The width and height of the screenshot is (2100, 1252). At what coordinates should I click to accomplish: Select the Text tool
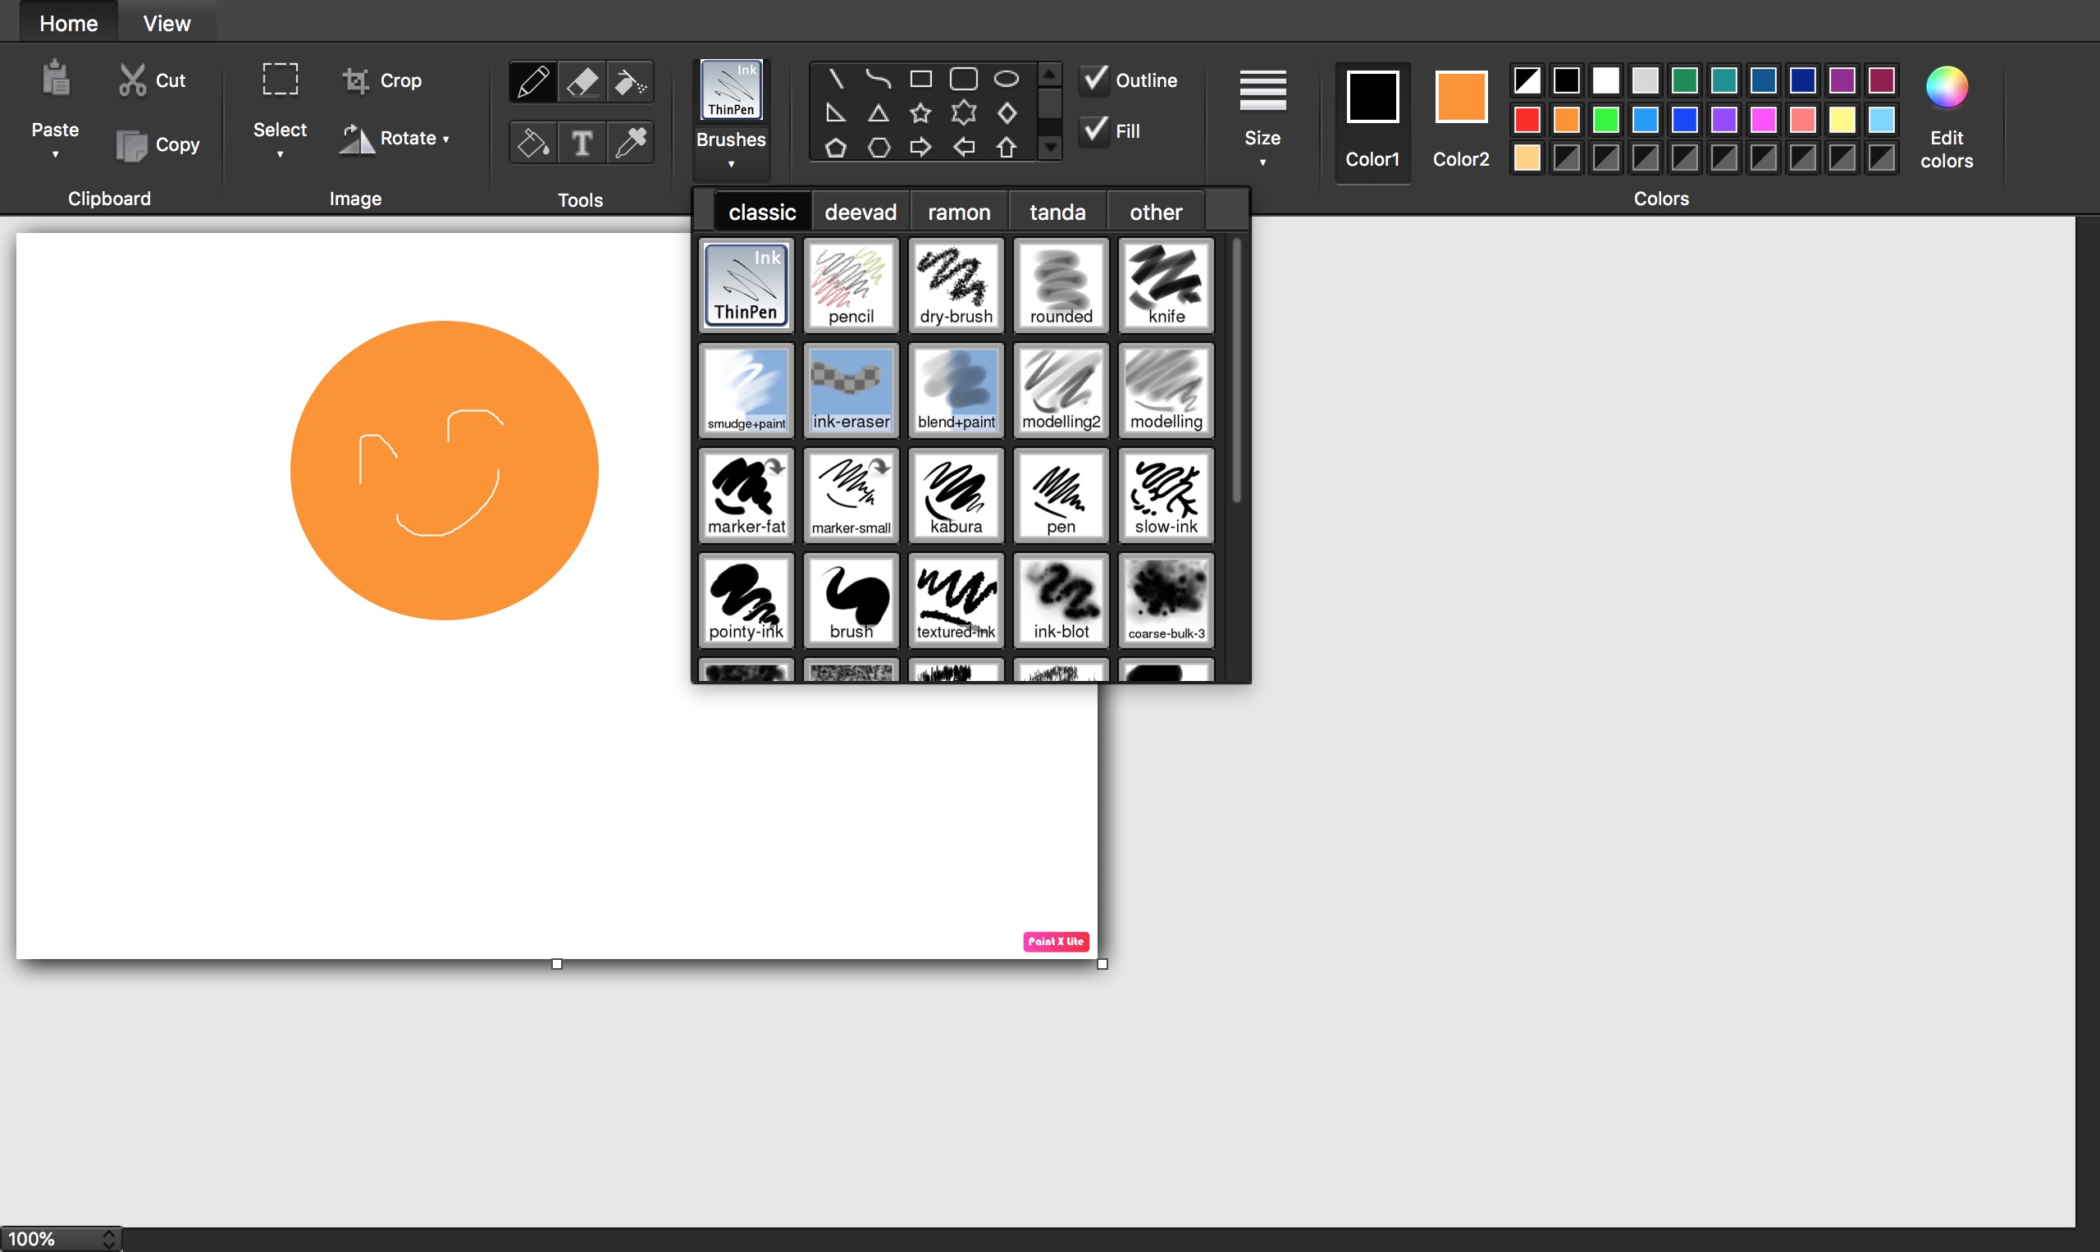[x=582, y=143]
